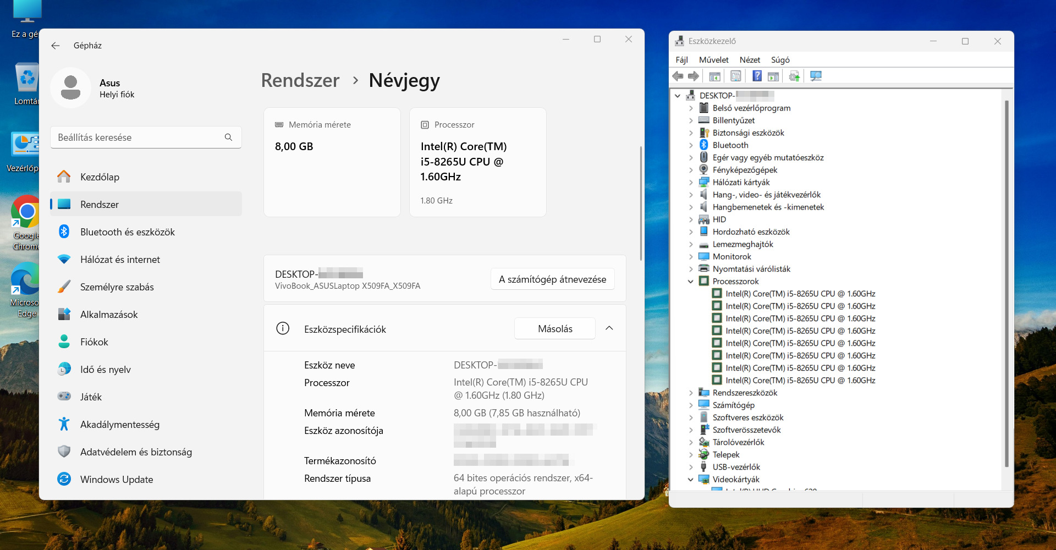Click the Scan for hardware changes icon
This screenshot has height=550, width=1056.
816,76
